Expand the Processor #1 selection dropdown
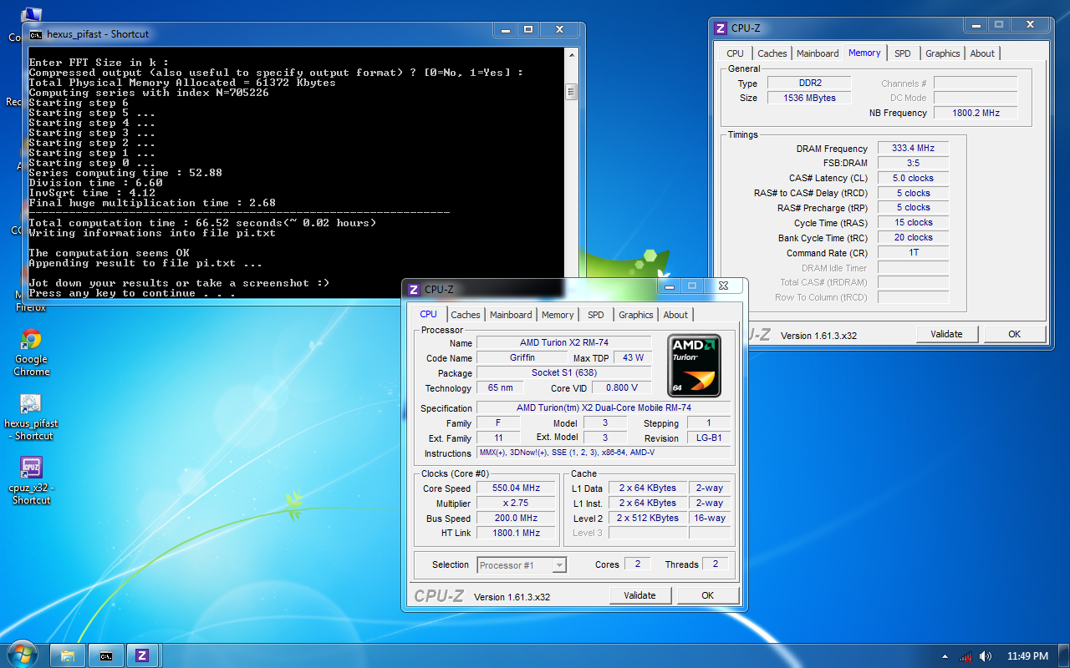This screenshot has width=1070, height=668. pyautogui.click(x=559, y=565)
